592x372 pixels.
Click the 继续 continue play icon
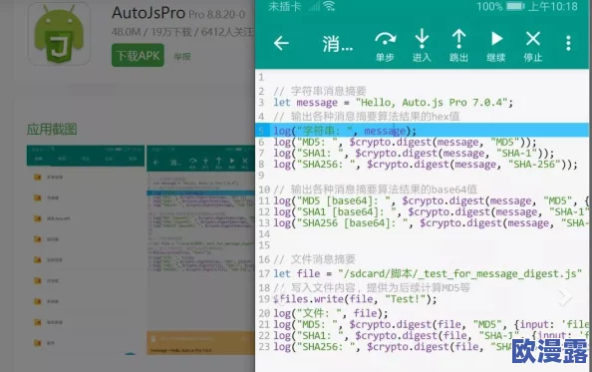click(x=496, y=46)
